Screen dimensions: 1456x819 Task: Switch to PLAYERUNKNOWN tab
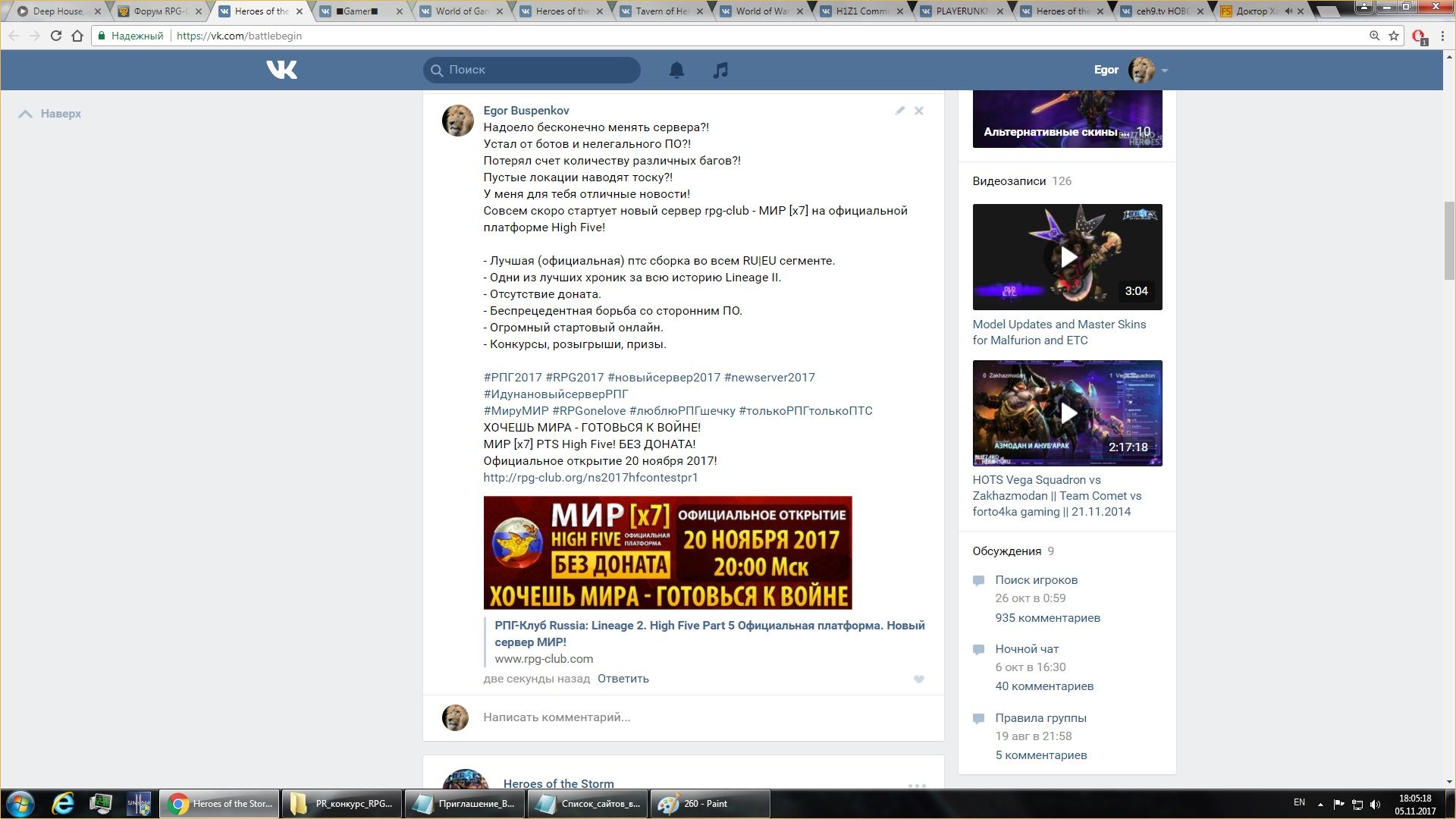(963, 11)
